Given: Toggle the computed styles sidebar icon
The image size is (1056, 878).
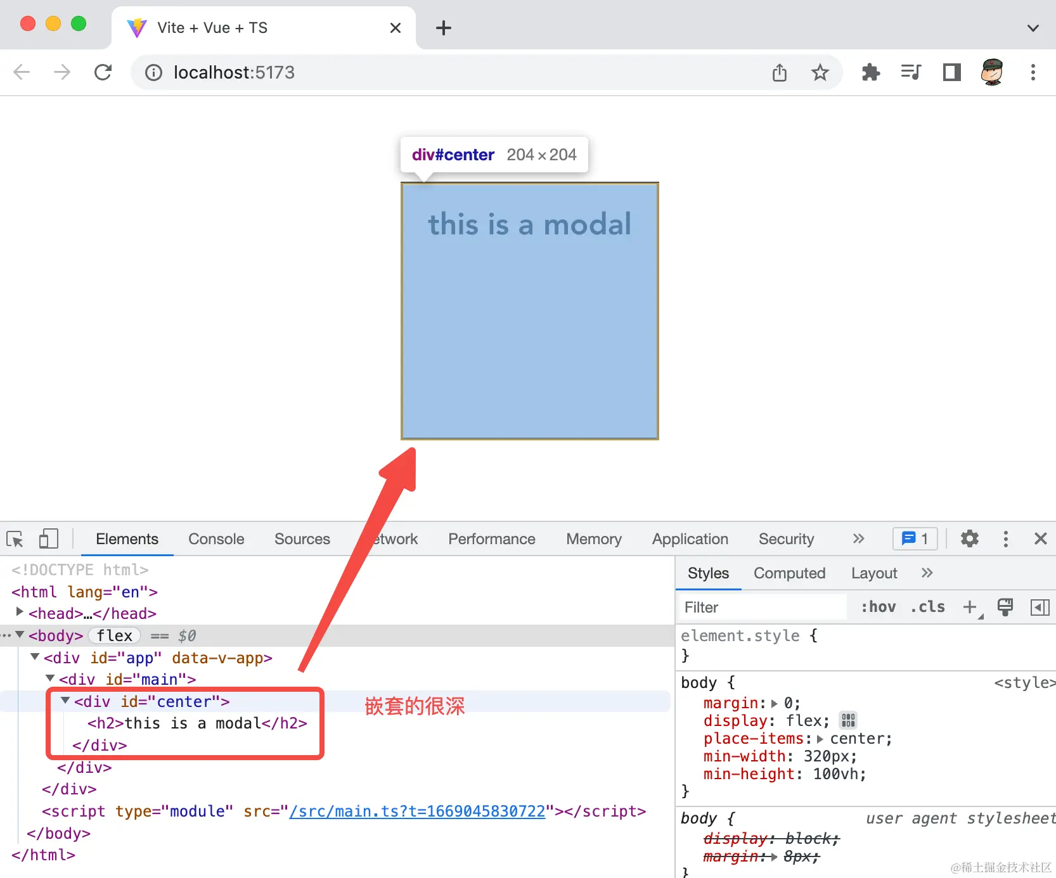Looking at the screenshot, I should click(x=1040, y=608).
